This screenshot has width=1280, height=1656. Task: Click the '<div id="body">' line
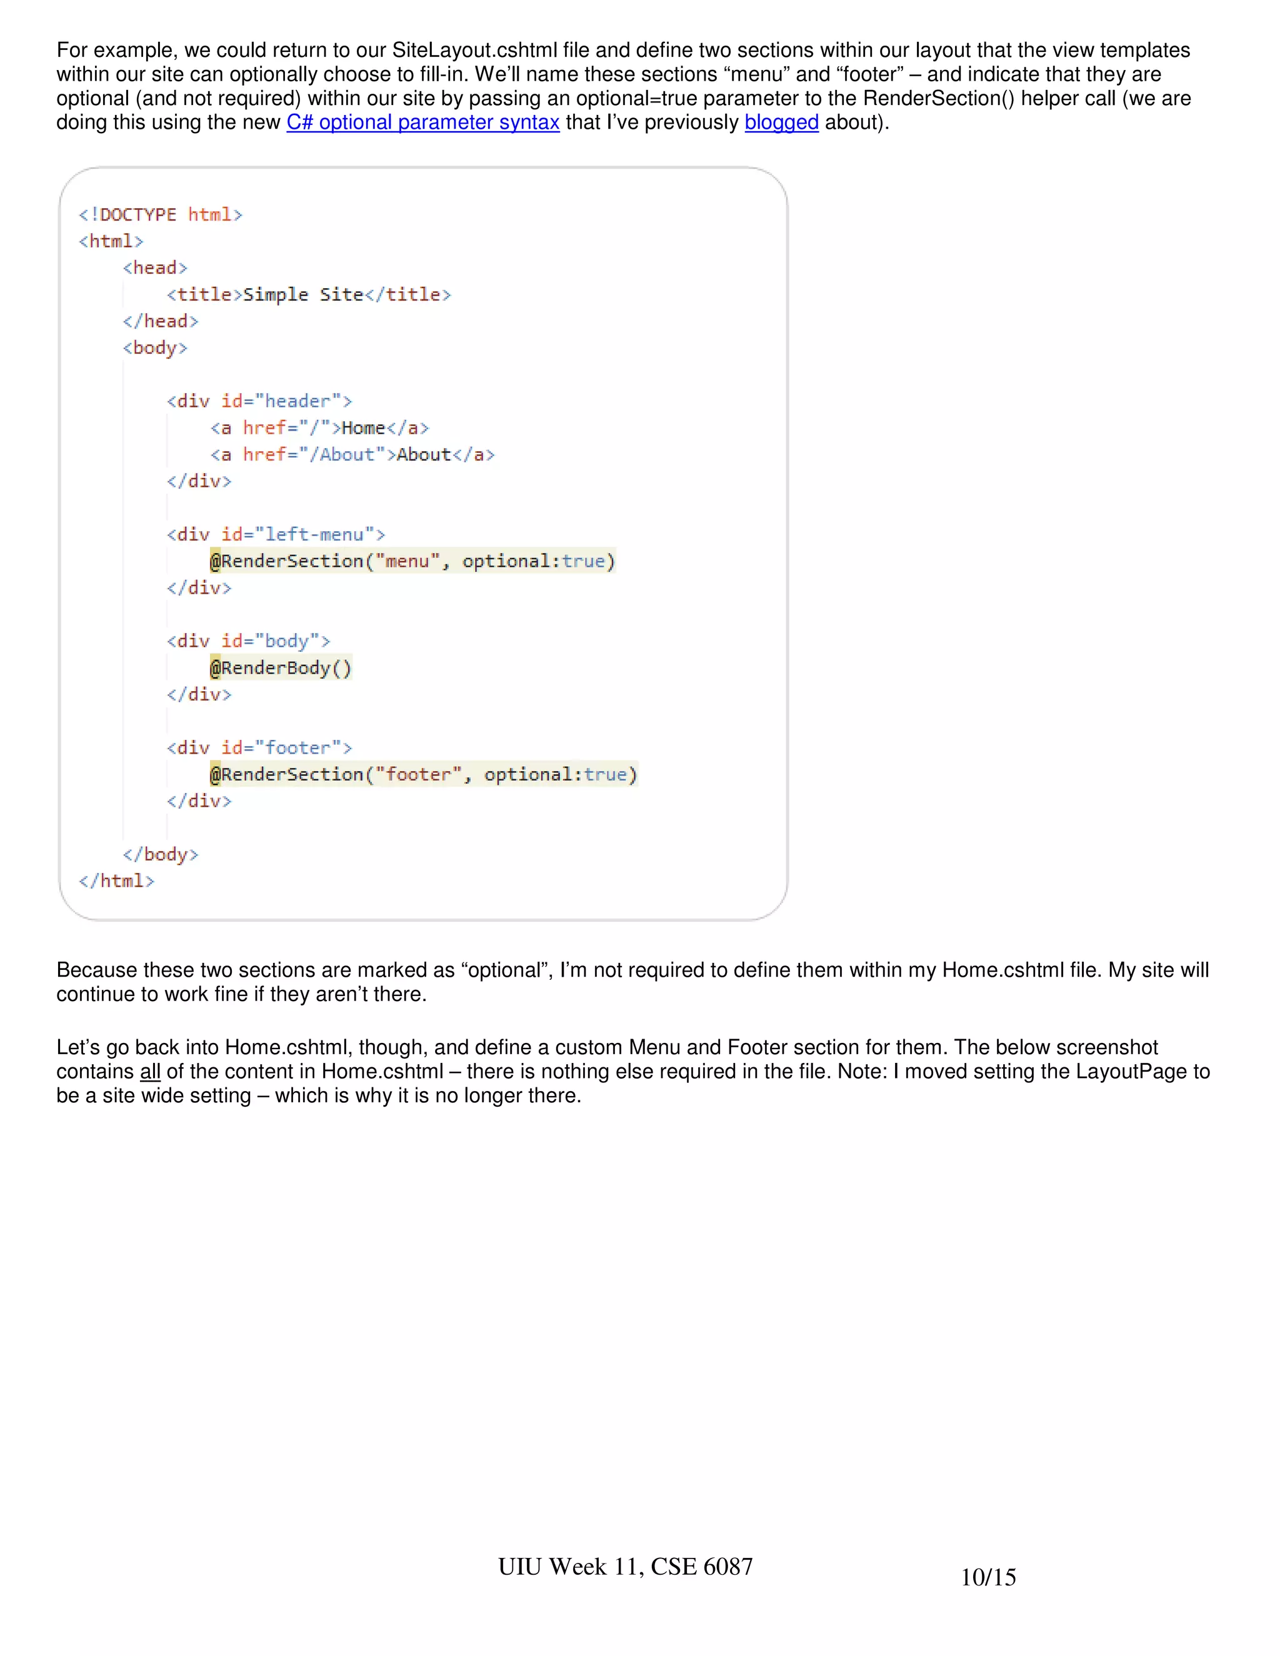(x=249, y=641)
